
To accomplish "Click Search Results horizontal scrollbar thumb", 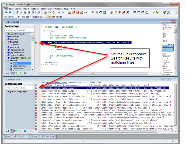I will (x=97, y=131).
